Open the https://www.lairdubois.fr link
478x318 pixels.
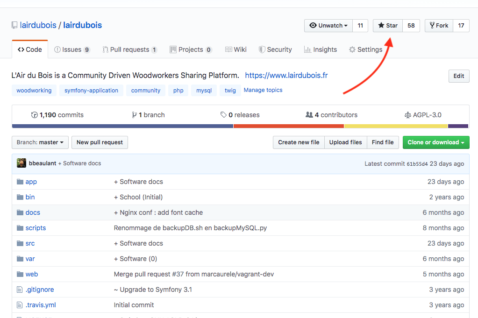(x=286, y=75)
